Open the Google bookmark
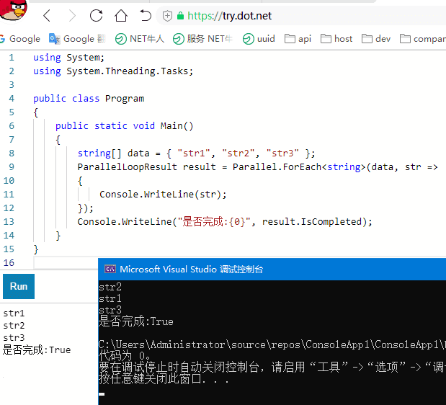This screenshot has width=446, height=405. (x=20, y=39)
